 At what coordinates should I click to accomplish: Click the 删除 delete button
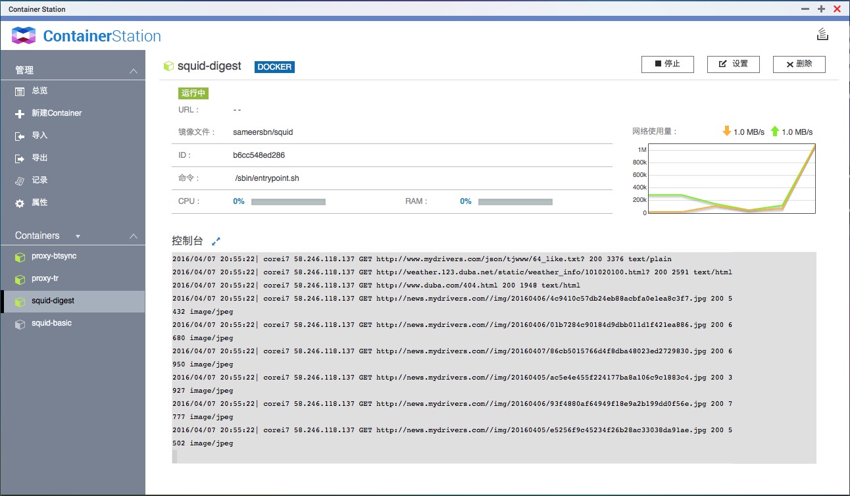click(x=799, y=64)
